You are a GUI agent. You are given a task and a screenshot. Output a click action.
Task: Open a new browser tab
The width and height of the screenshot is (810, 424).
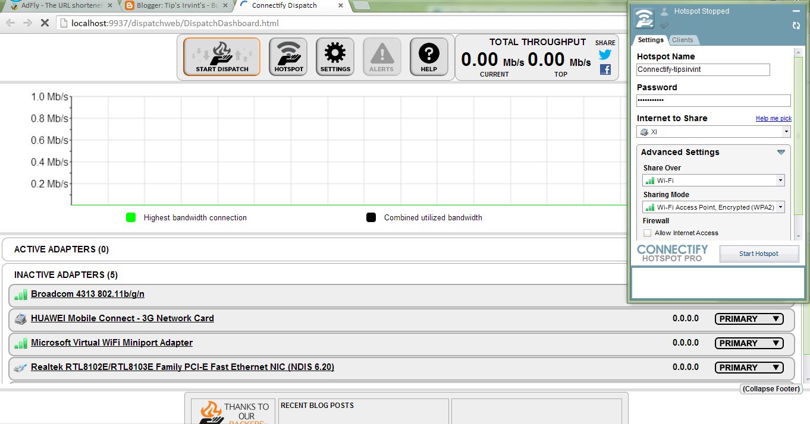pos(362,5)
